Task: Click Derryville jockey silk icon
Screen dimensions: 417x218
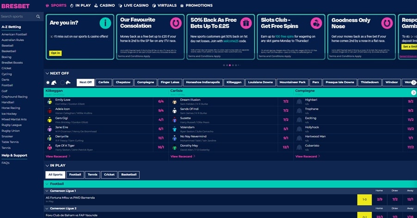Action: coord(50,138)
